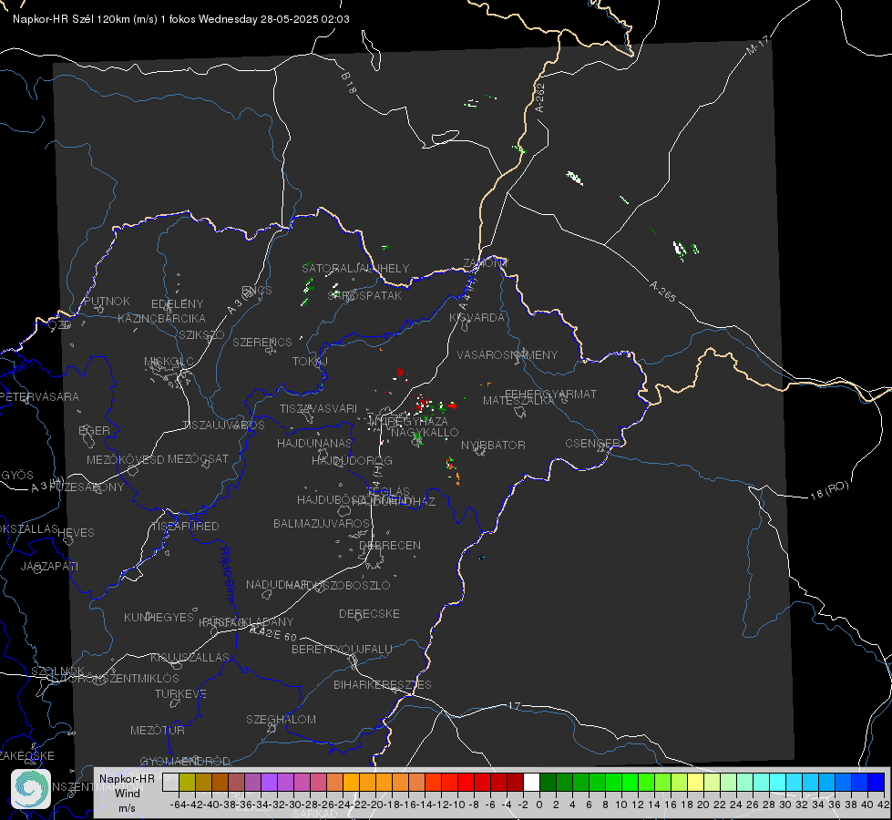
Task: Click the FEHERGYARMAT label
Action: (550, 394)
